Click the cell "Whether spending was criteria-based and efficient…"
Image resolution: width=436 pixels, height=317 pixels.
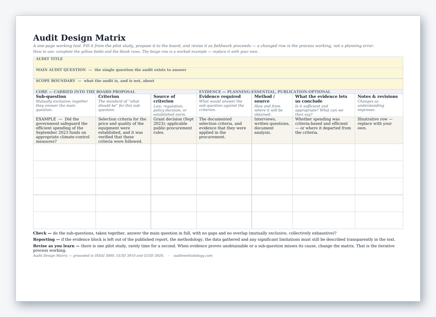coord(324,130)
